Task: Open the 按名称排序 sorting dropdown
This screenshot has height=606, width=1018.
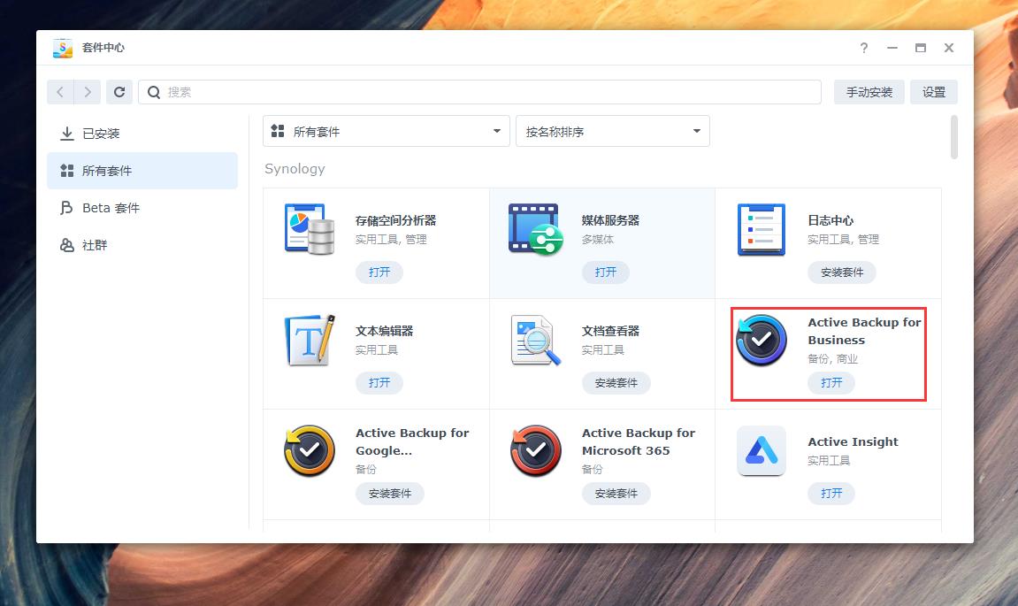Action: 612,130
